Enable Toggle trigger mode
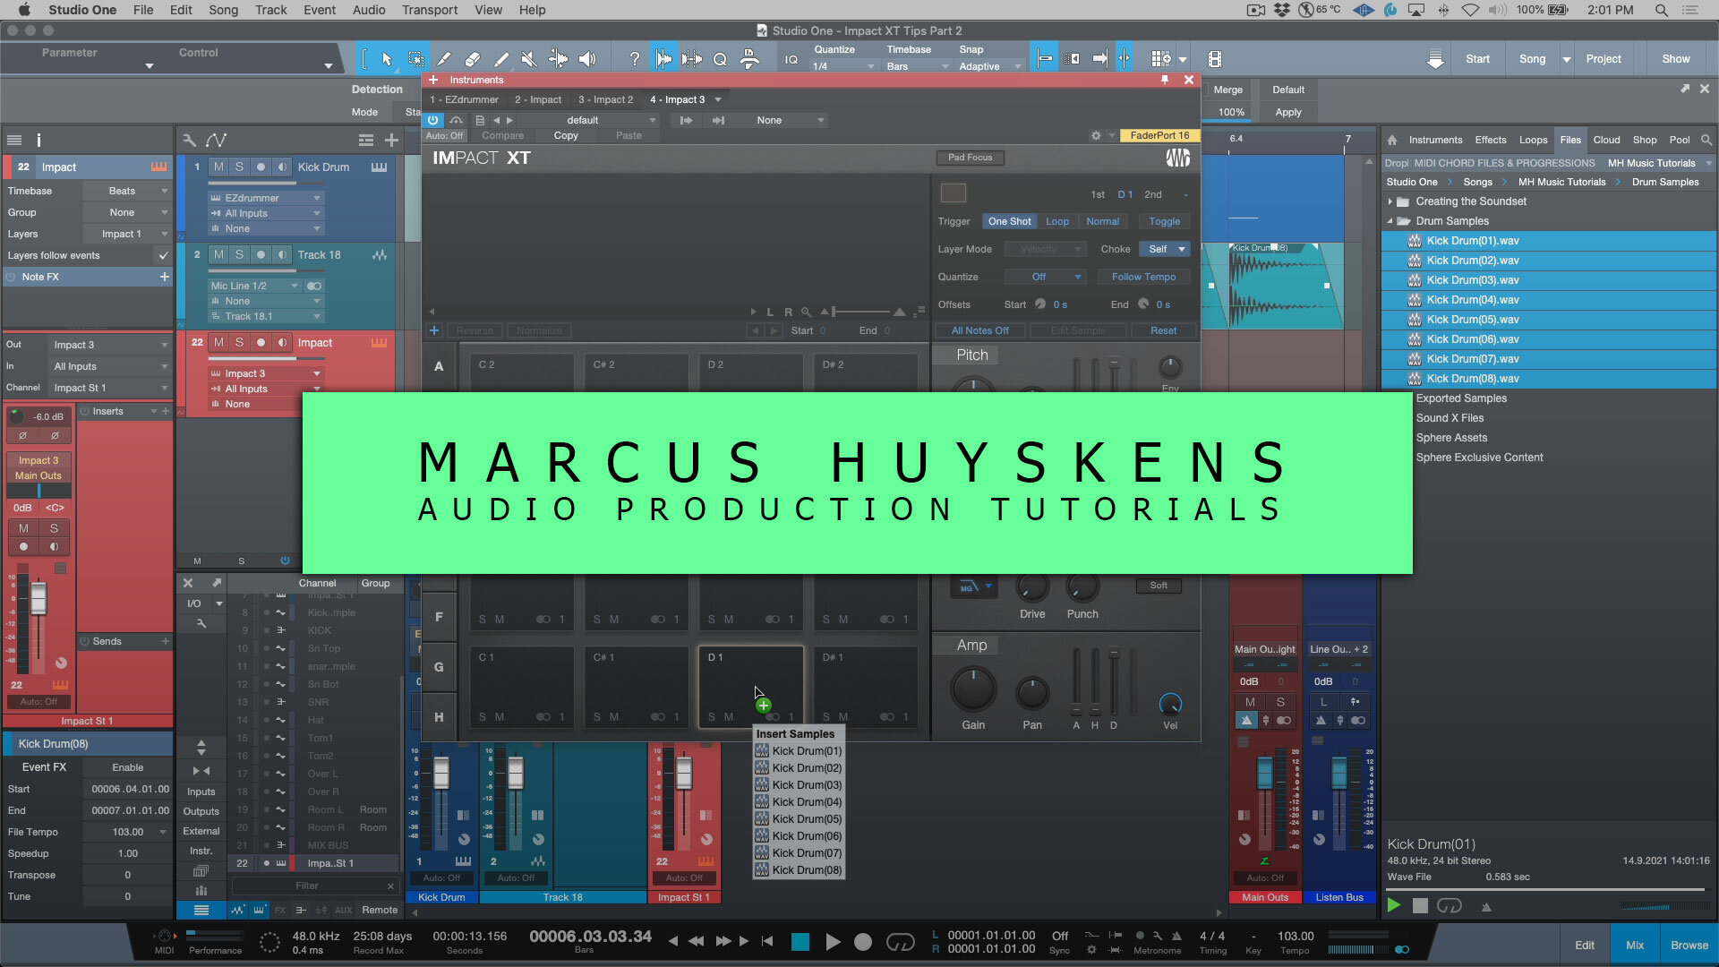Viewport: 1719px width, 967px height. [x=1164, y=221]
